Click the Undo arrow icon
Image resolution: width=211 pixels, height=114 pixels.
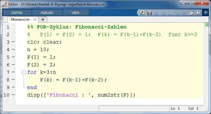177,13
